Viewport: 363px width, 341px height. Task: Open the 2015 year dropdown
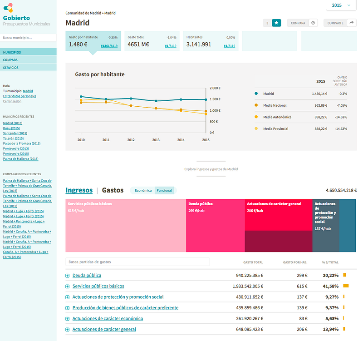point(341,5)
